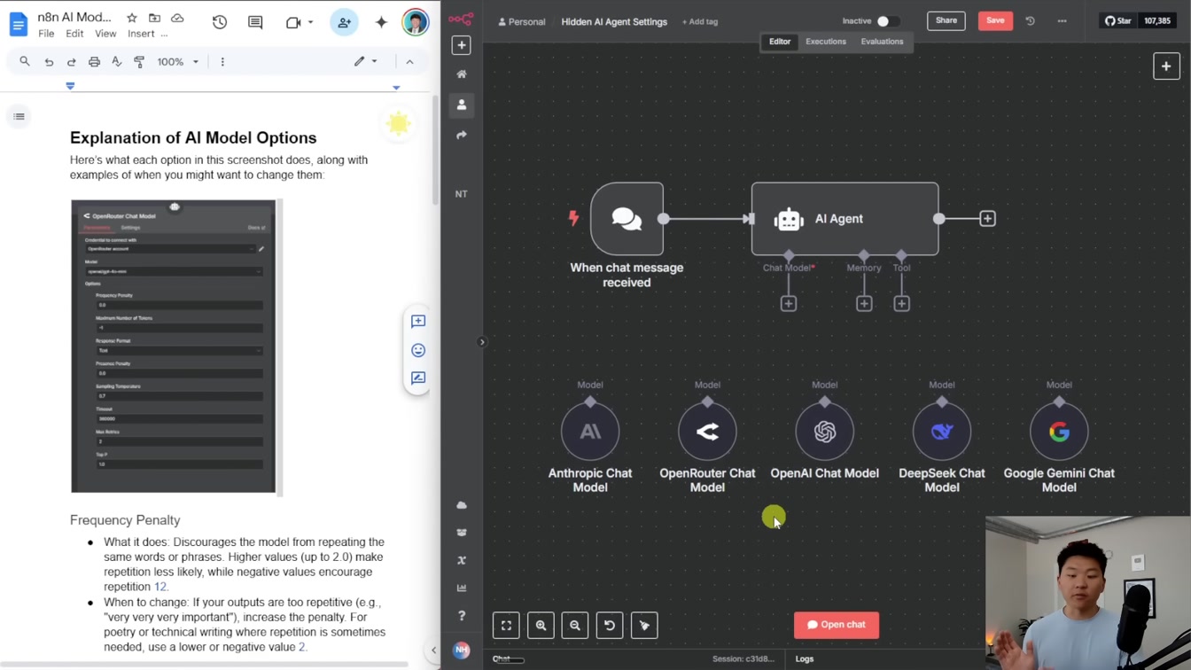Open the Google account avatar in Docs
The image size is (1191, 670).
415,22
